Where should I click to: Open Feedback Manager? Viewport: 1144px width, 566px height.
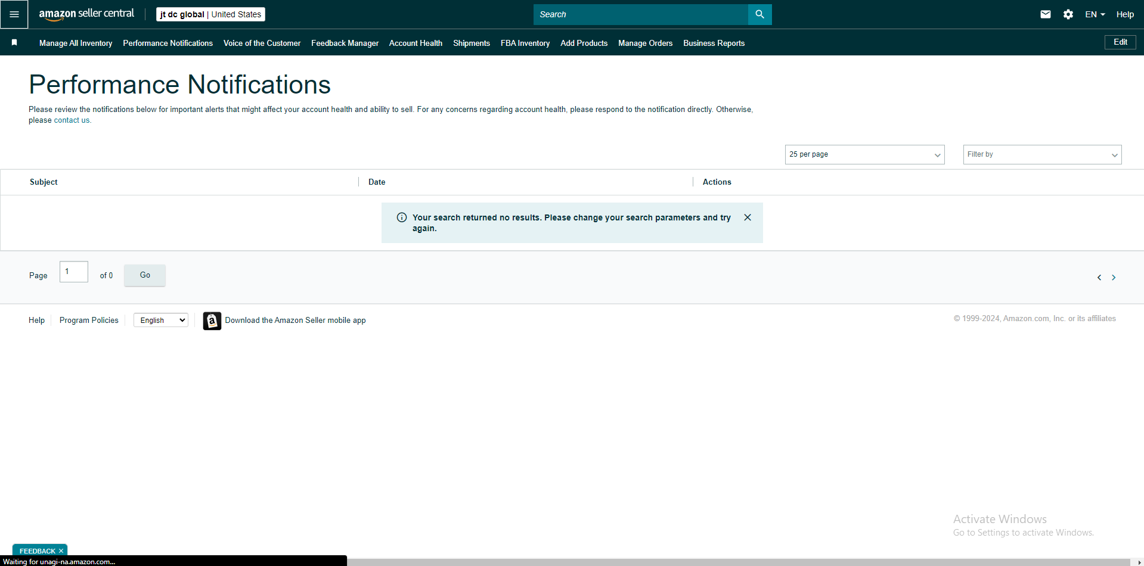pyautogui.click(x=345, y=43)
